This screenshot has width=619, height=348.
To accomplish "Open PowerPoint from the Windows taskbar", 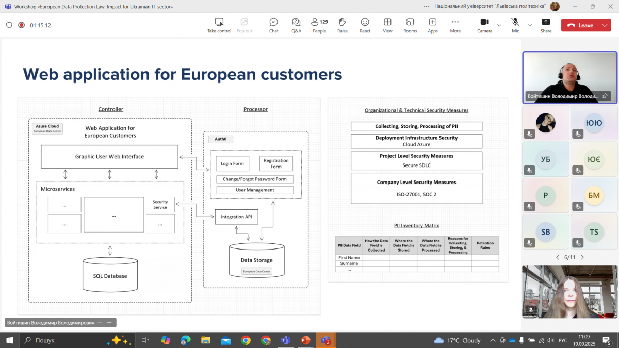I will click(305, 340).
